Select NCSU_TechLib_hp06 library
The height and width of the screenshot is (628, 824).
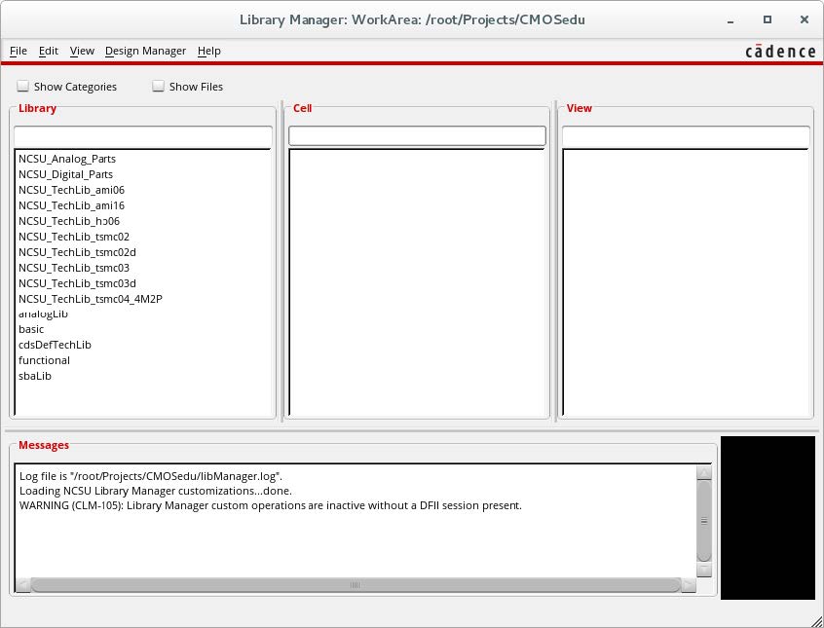click(x=69, y=221)
